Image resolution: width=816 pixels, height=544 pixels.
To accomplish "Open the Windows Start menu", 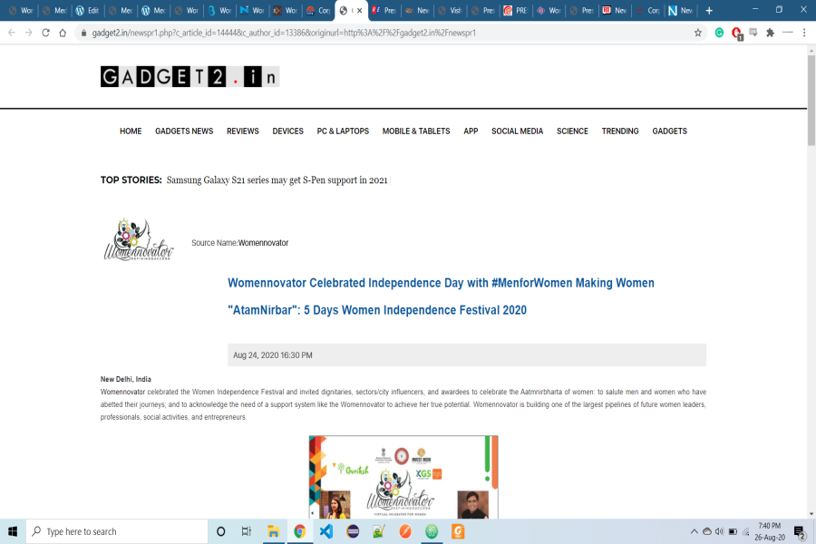I will [13, 531].
